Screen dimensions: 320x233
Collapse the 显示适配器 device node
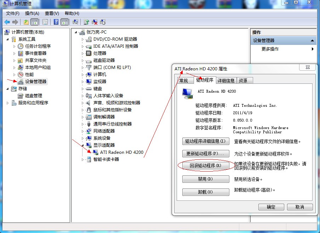(82, 145)
